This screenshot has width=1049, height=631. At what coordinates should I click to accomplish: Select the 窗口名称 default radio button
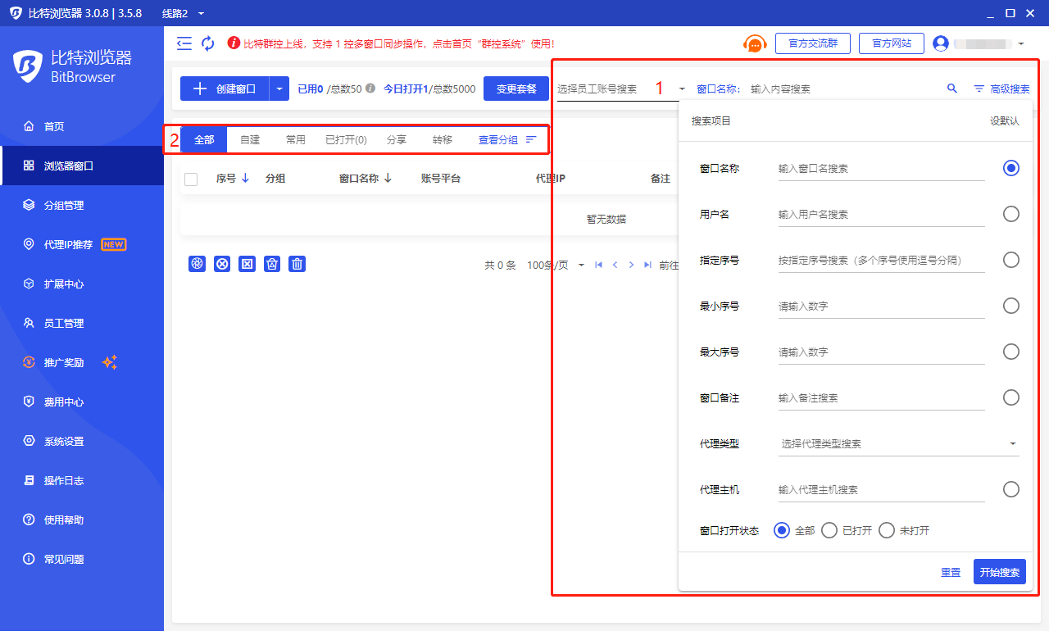(x=1011, y=168)
